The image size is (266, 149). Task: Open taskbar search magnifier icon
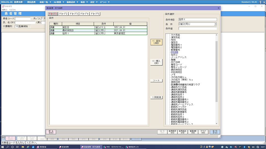coord(9,147)
